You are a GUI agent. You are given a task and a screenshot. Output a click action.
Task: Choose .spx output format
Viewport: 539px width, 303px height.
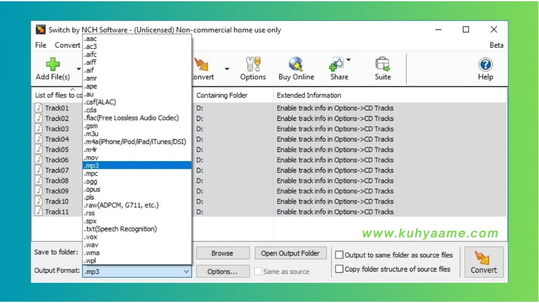click(x=137, y=221)
